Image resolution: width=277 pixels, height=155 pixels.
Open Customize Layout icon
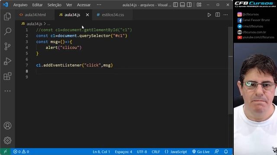point(199,5)
